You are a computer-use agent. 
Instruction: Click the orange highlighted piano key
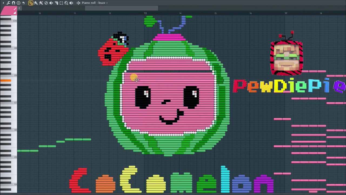(5, 80)
